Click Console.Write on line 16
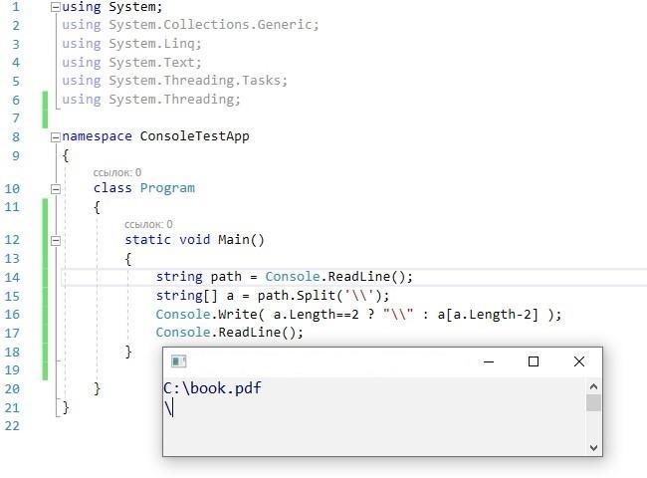The image size is (647, 478). 206,315
